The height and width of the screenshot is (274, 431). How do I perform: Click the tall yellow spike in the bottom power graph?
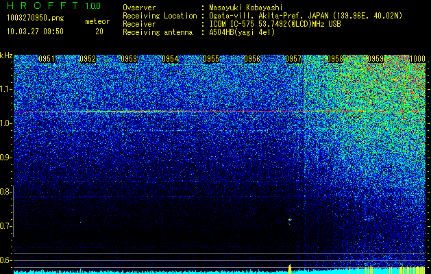290,269
